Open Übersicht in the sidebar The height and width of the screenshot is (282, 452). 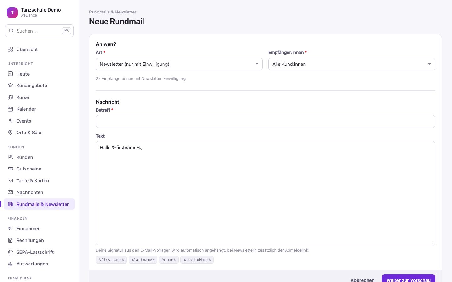coord(40,49)
